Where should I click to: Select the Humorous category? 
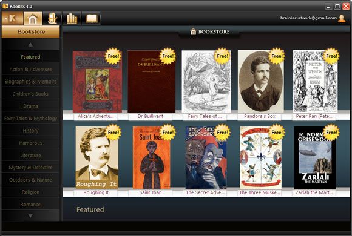30,143
